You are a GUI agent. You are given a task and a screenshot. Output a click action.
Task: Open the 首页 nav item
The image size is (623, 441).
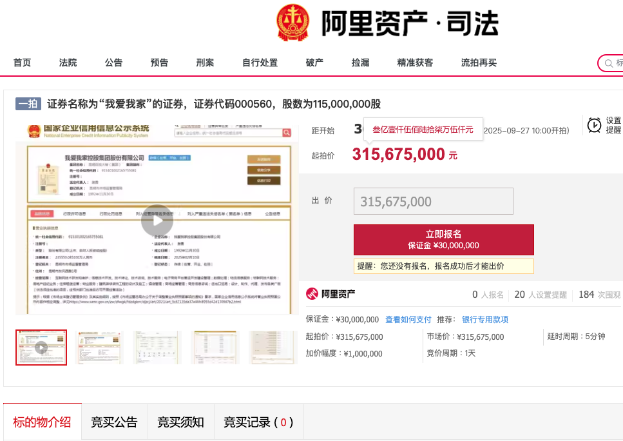(x=23, y=63)
